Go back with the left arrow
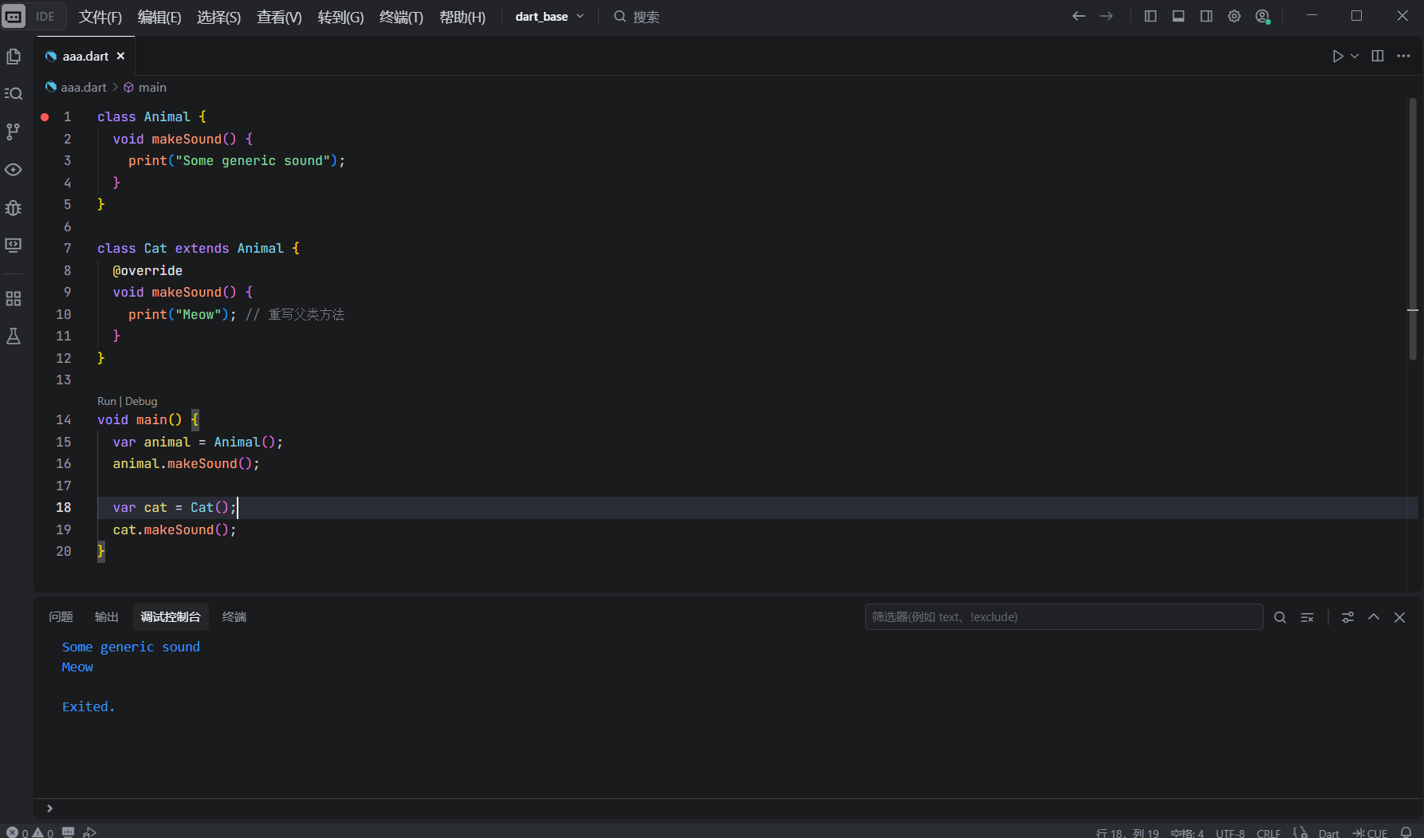The image size is (1424, 838). [1079, 16]
